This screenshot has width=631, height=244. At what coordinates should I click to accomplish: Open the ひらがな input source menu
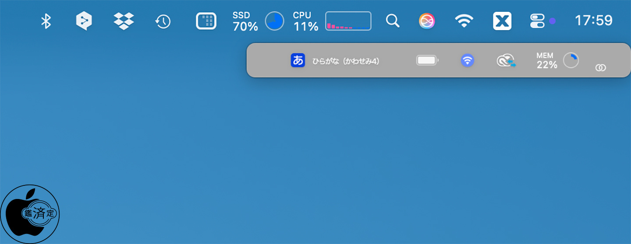coord(335,61)
